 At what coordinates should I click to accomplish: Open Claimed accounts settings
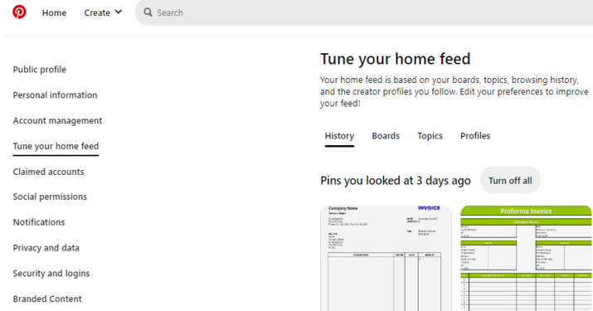click(x=48, y=172)
